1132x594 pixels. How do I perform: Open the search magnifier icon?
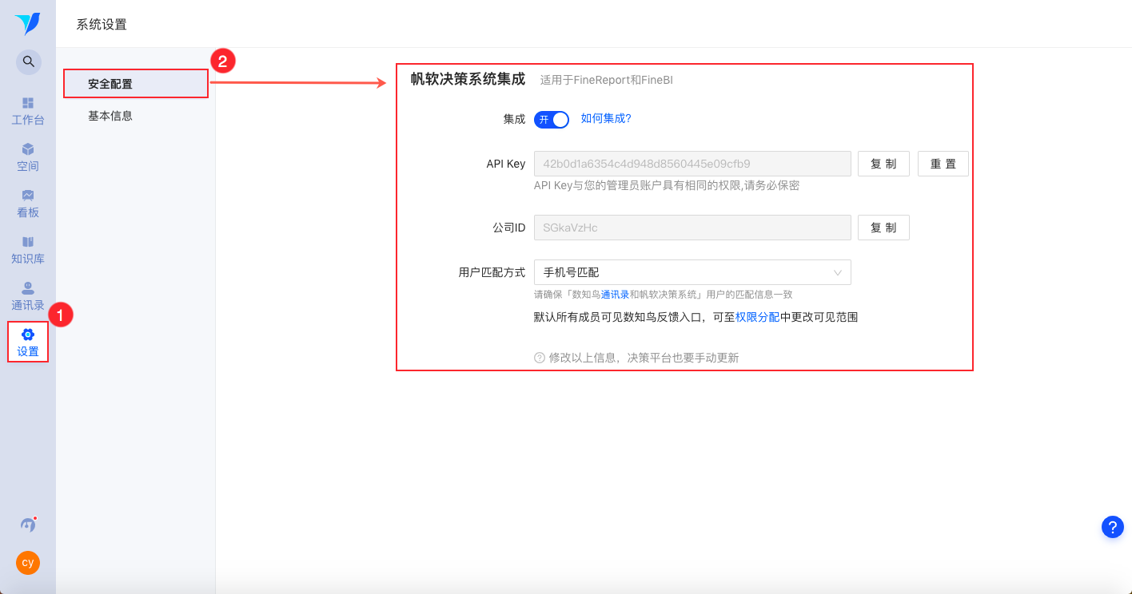28,61
